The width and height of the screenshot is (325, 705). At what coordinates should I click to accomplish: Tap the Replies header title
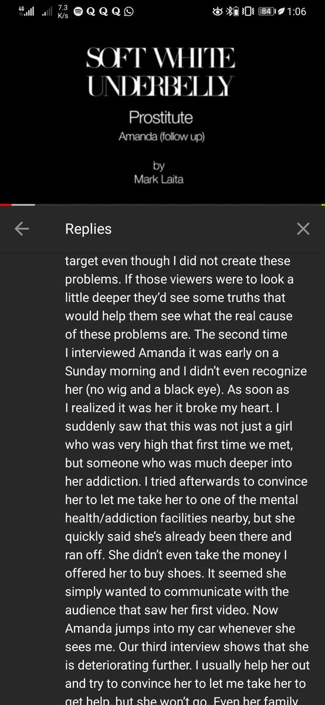tap(88, 229)
